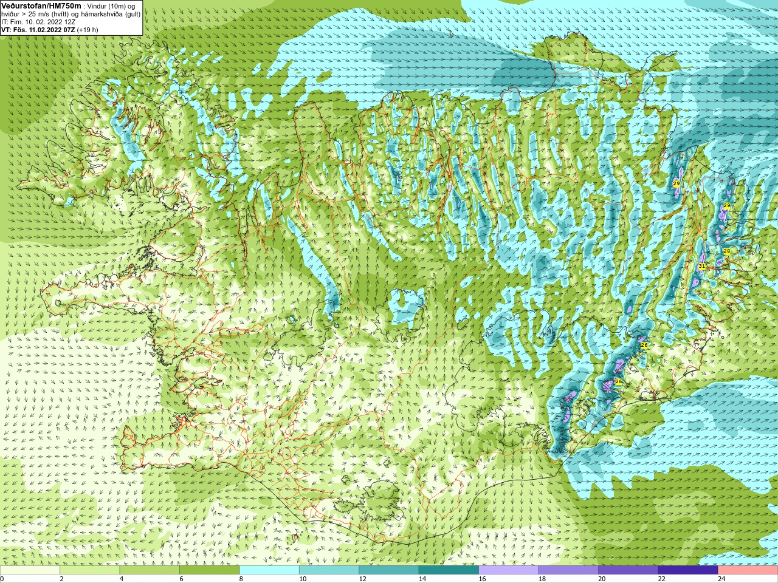
Task: Select the 20–22 m/s violet swatch
Action: [x=628, y=570]
